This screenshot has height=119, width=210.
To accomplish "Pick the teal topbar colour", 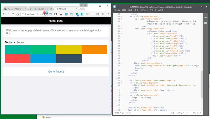I will 18,50.
